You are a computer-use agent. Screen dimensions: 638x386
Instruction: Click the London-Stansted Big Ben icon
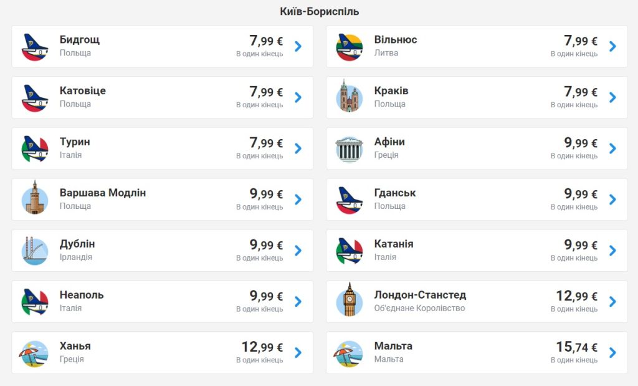[x=350, y=302]
